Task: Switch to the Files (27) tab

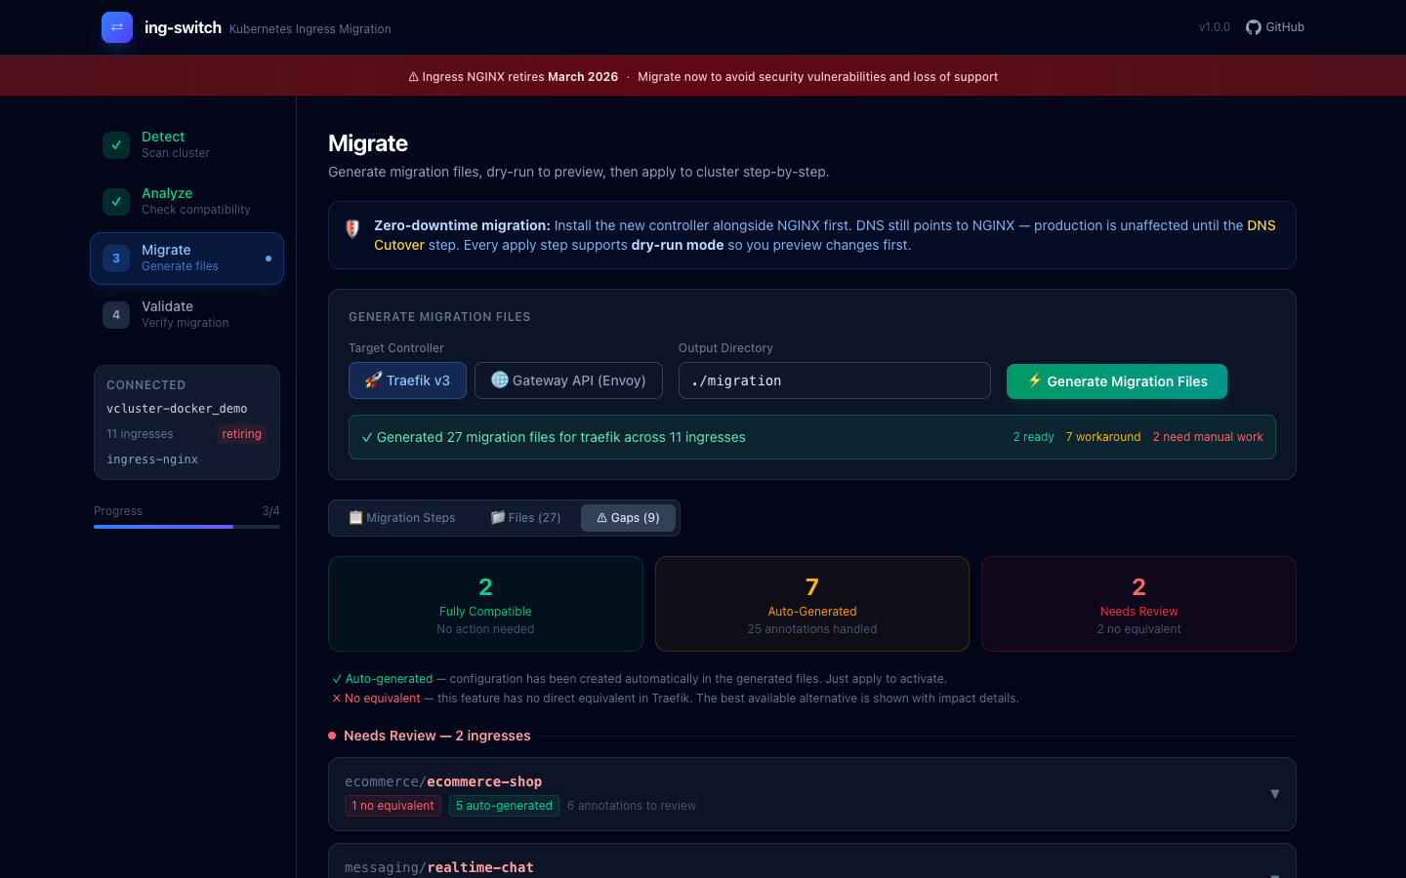Action: click(x=525, y=518)
